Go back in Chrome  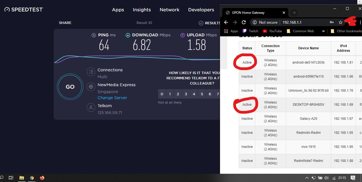click(226, 22)
